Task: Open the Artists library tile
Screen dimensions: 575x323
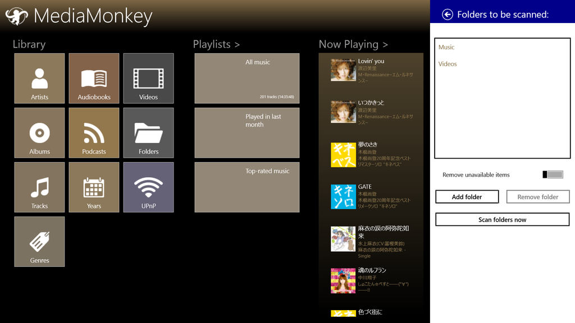Action: coord(39,79)
